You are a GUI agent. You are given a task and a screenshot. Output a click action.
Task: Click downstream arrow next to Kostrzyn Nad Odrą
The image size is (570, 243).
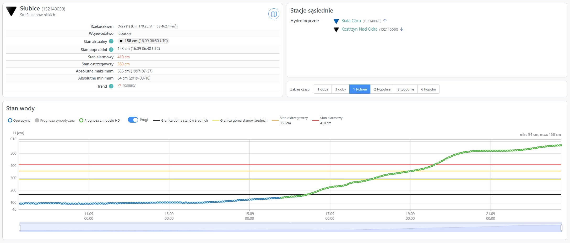401,29
